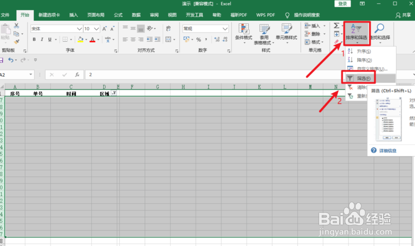Click the increase indent icon

[158, 39]
